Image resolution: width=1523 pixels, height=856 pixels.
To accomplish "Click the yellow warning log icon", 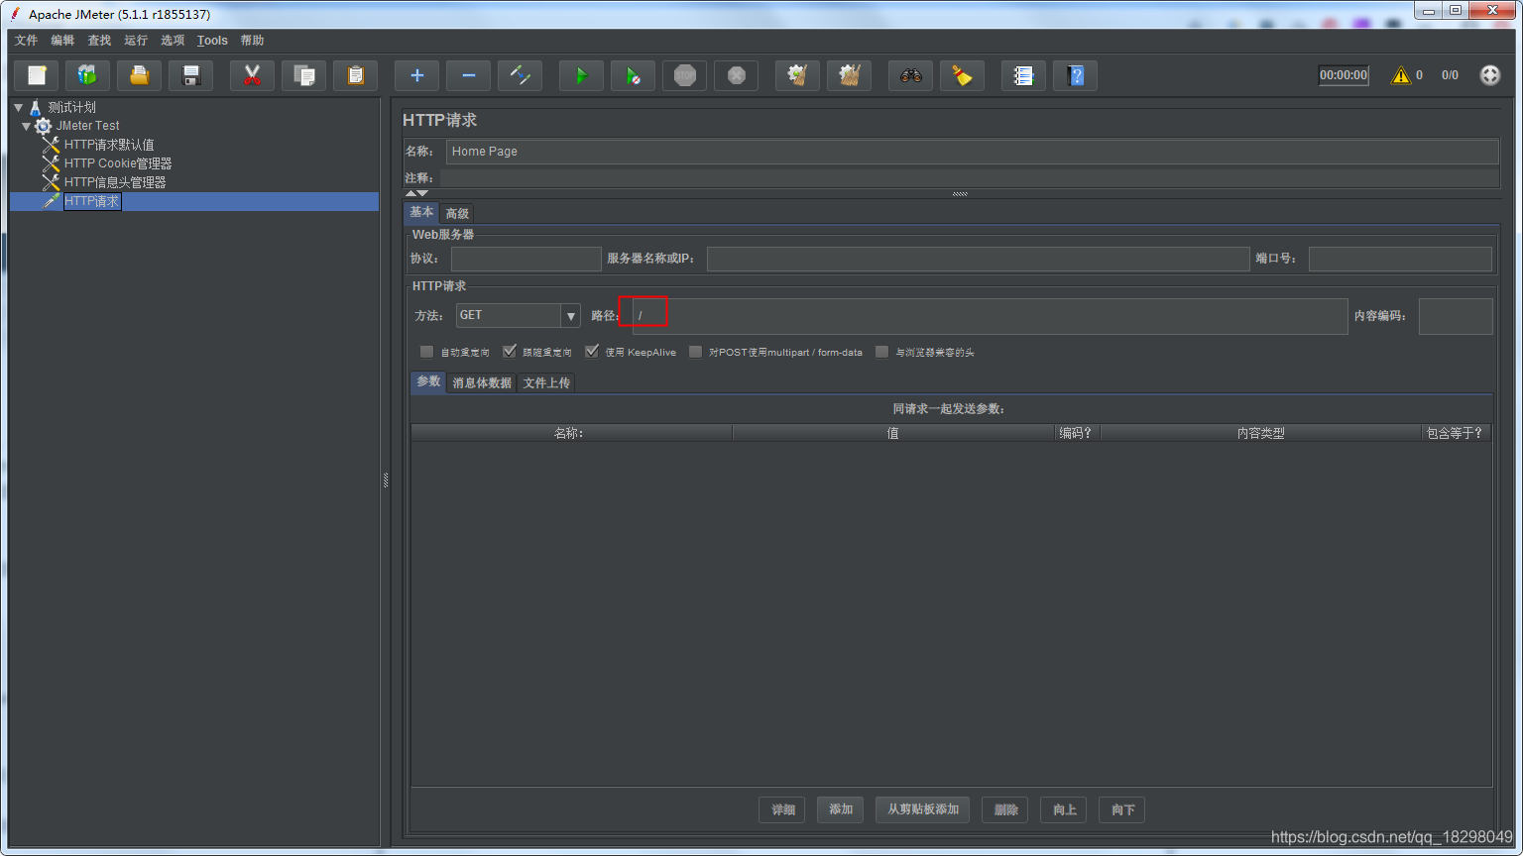I will pos(1401,75).
